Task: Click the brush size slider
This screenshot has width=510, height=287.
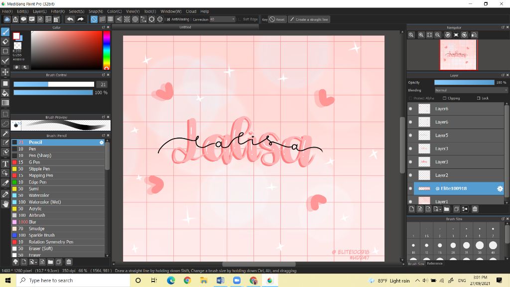Action: 54,84
